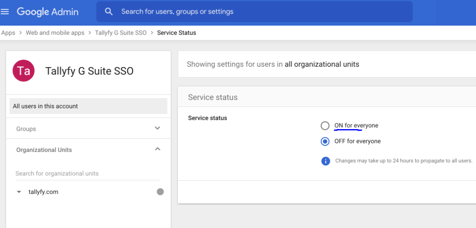Expand the Groups section chevron
The height and width of the screenshot is (228, 476).
coord(157,128)
